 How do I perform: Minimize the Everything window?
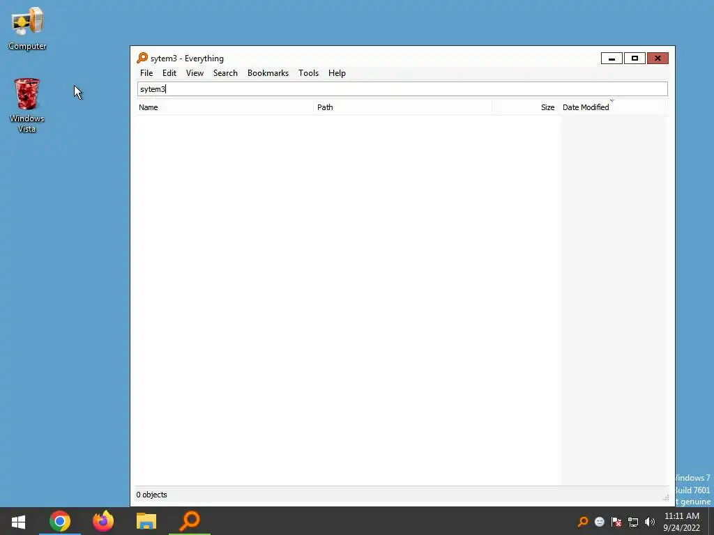click(612, 59)
